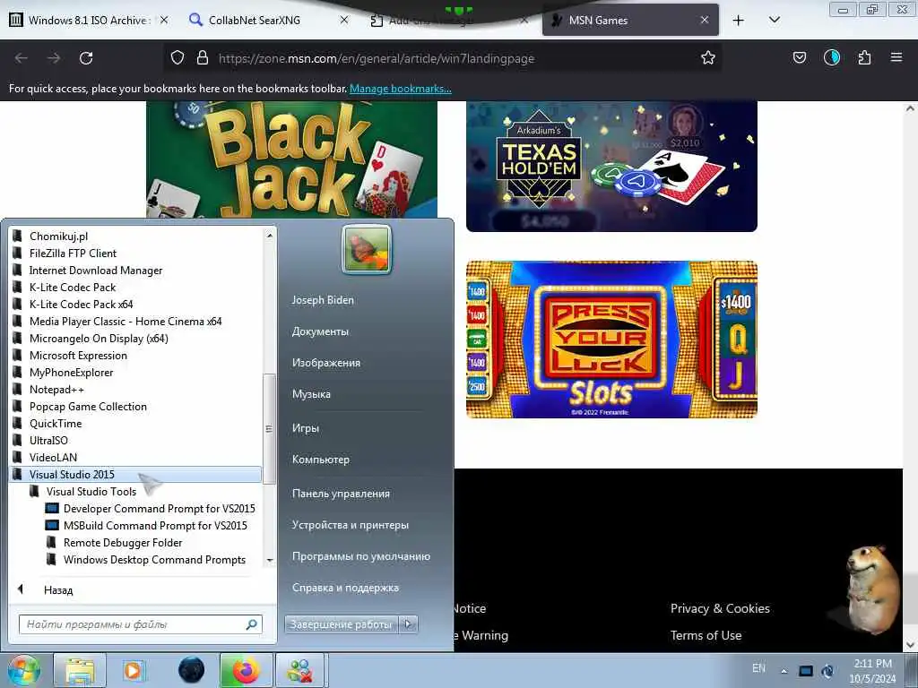Image resolution: width=918 pixels, height=688 pixels.
Task: Click the blue circular account icon in toolbar
Action: [831, 57]
